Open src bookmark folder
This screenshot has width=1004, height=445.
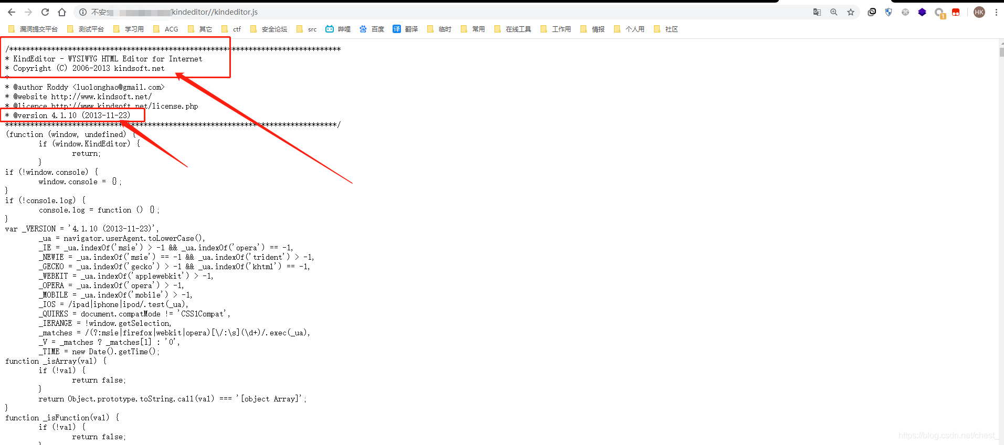(307, 29)
